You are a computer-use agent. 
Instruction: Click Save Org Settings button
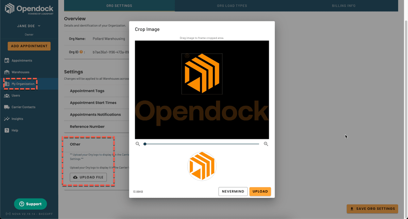372,209
